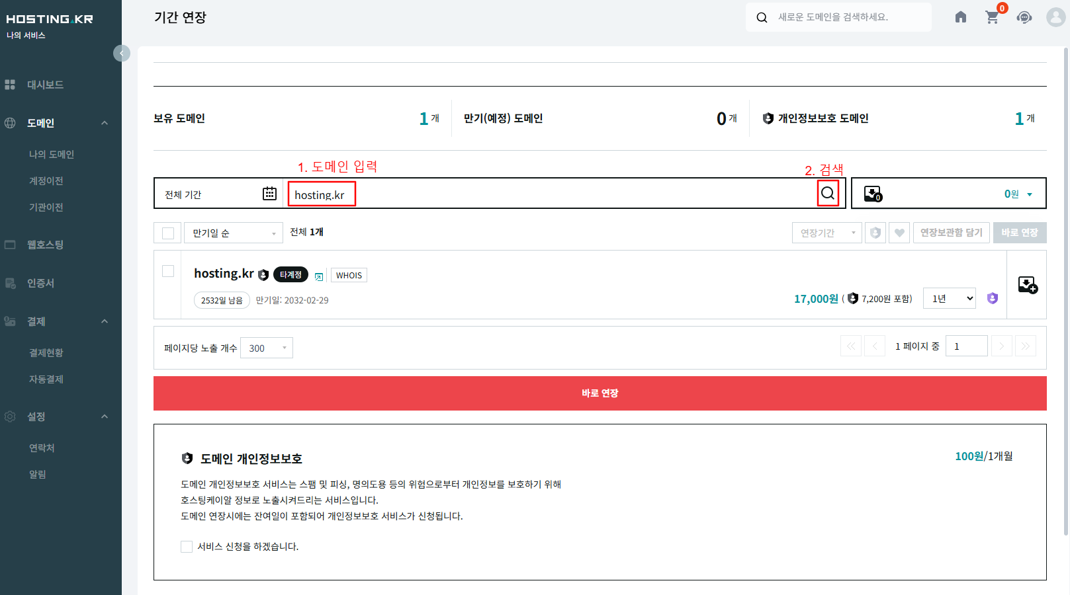Screen dimensions: 1070x595
Task: Open the hosting.kr domain link
Action: pyautogui.click(x=224, y=274)
